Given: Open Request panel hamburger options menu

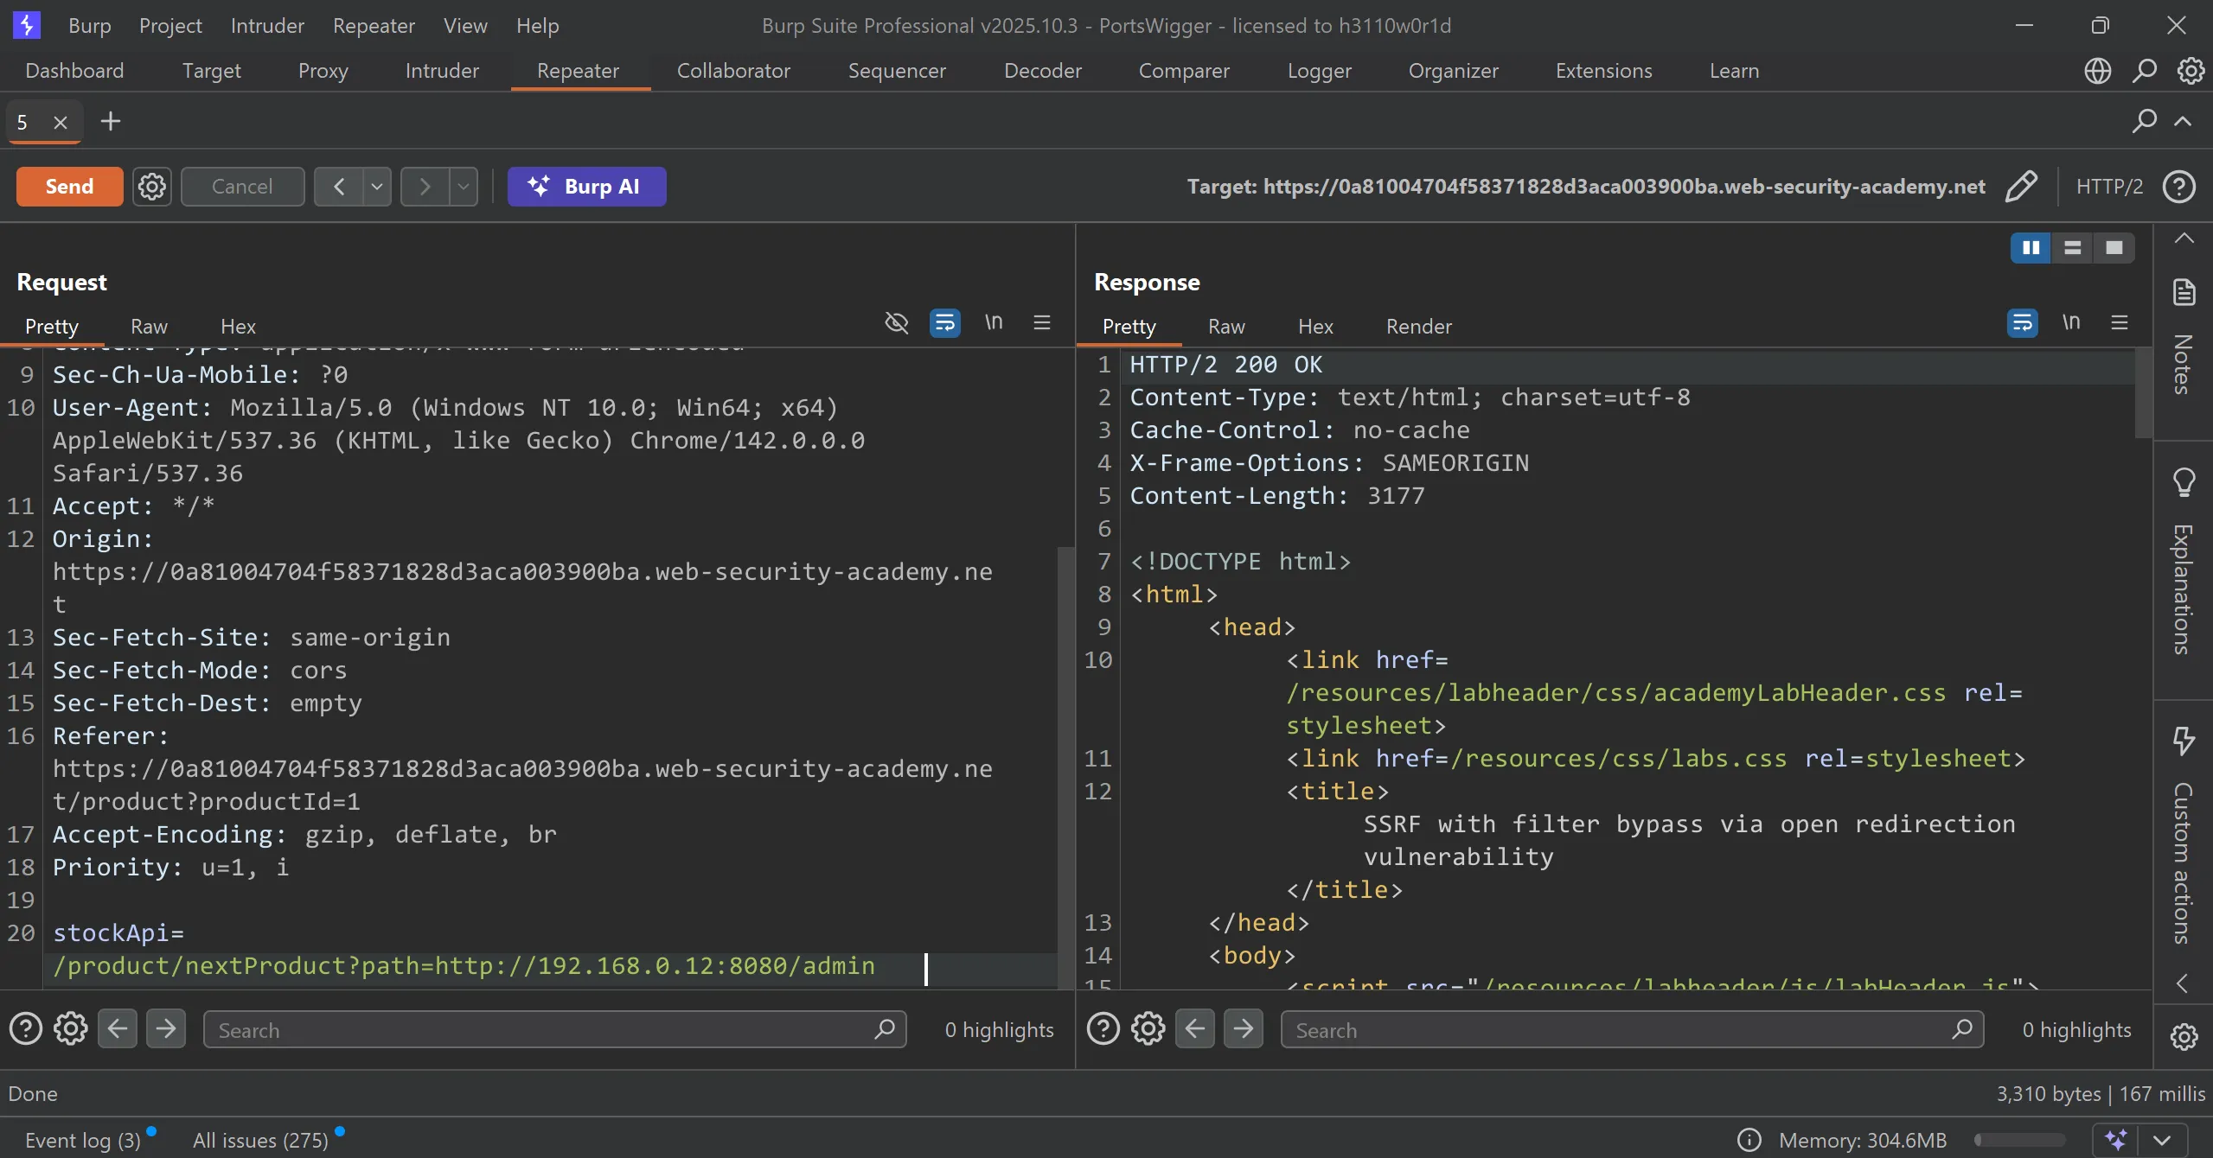Looking at the screenshot, I should 1042,323.
